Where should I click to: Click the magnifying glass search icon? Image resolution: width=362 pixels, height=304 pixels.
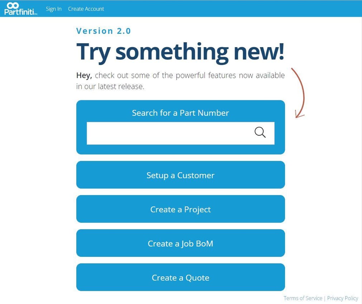click(x=260, y=133)
